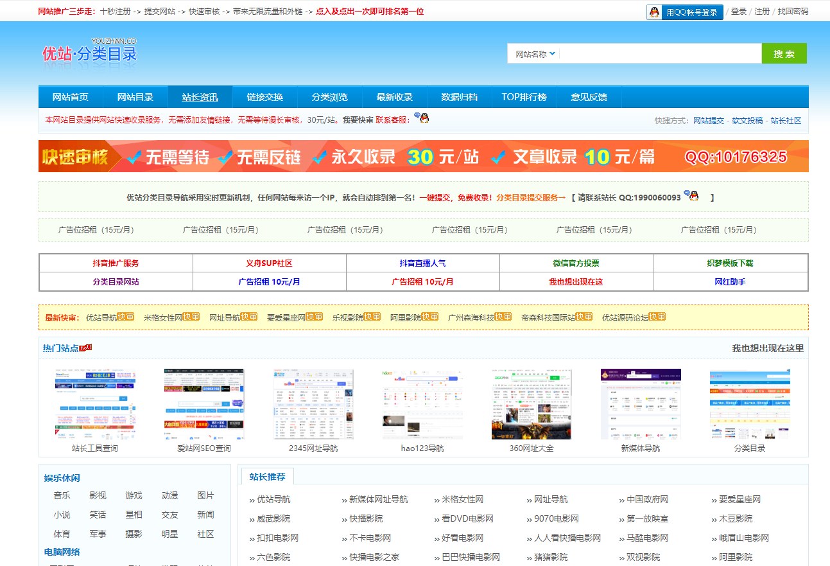Select the 站长推荐 tab
Image resolution: width=830 pixels, height=566 pixels.
[x=268, y=477]
